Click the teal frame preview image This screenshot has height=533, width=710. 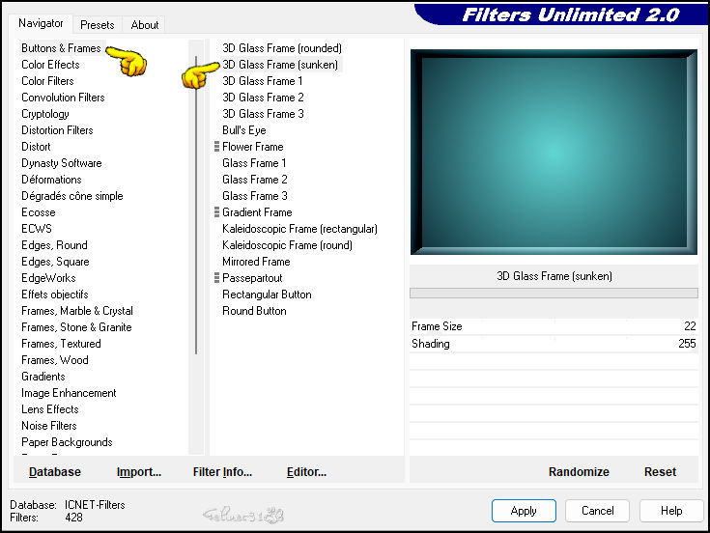pyautogui.click(x=553, y=152)
